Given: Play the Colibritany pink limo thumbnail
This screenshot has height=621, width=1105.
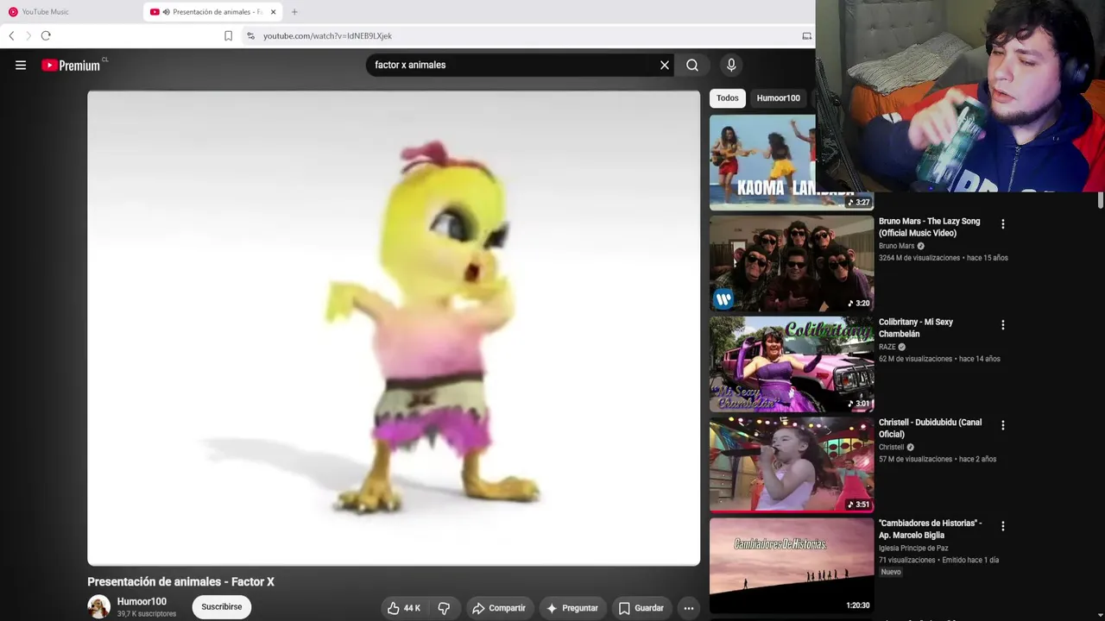Looking at the screenshot, I should (792, 364).
